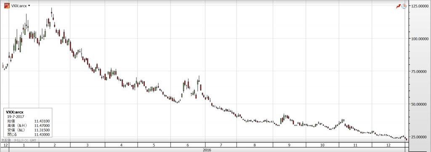Click the 気配値 quote status text

[x=5, y=140]
